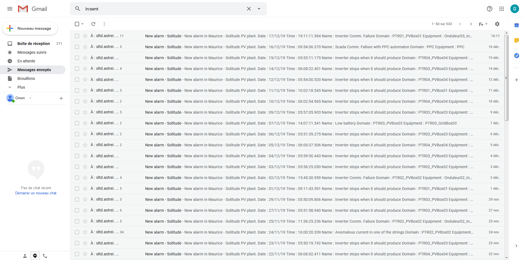
Task: Open the Keep notes side panel icon
Action: click(516, 41)
